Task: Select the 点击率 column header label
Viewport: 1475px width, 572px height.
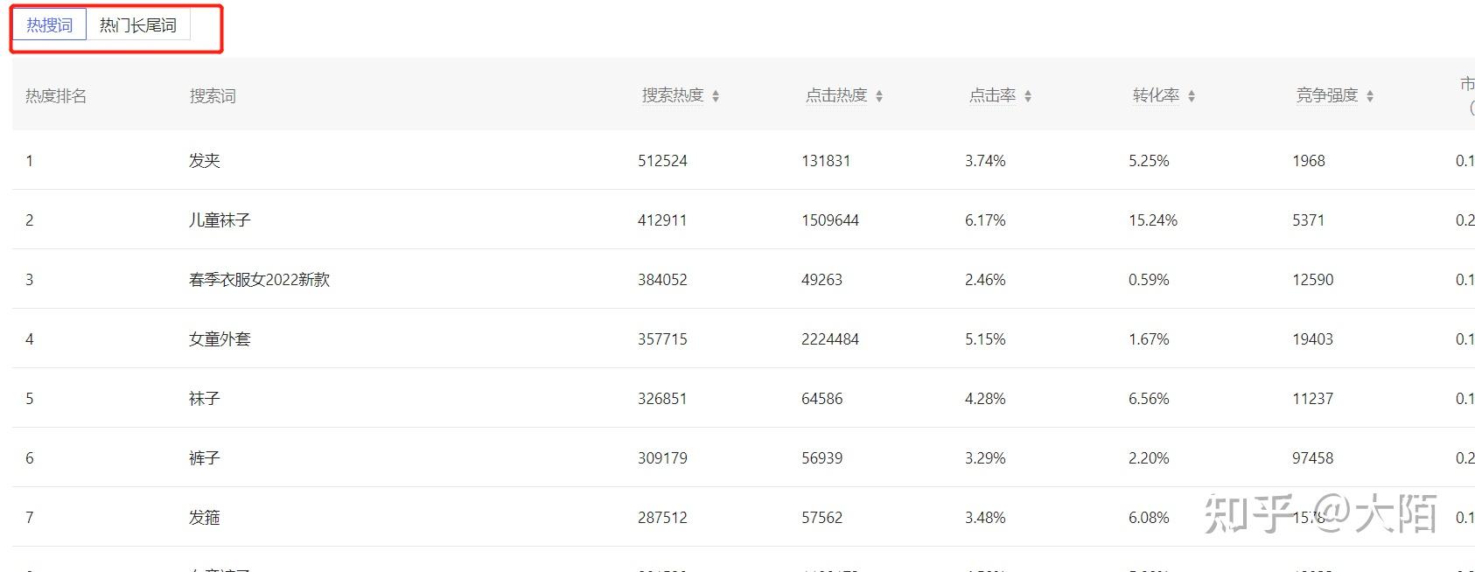Action: tap(992, 95)
